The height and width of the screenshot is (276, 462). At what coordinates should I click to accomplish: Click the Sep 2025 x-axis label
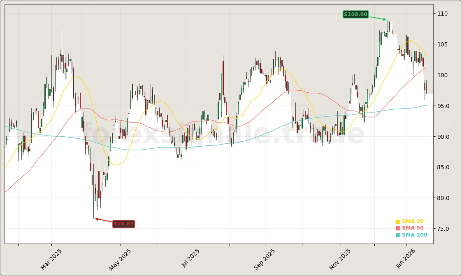(265, 259)
